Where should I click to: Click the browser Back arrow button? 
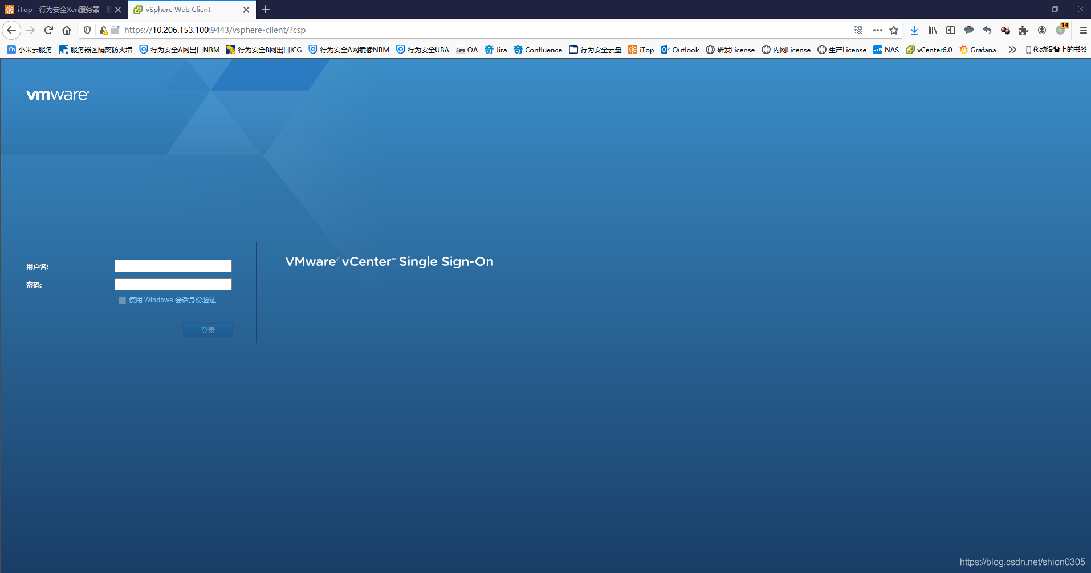(x=11, y=30)
